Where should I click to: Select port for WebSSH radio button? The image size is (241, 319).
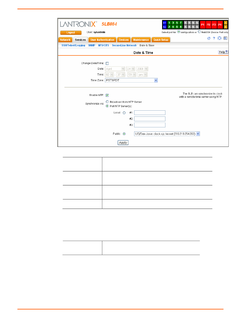tap(199, 32)
